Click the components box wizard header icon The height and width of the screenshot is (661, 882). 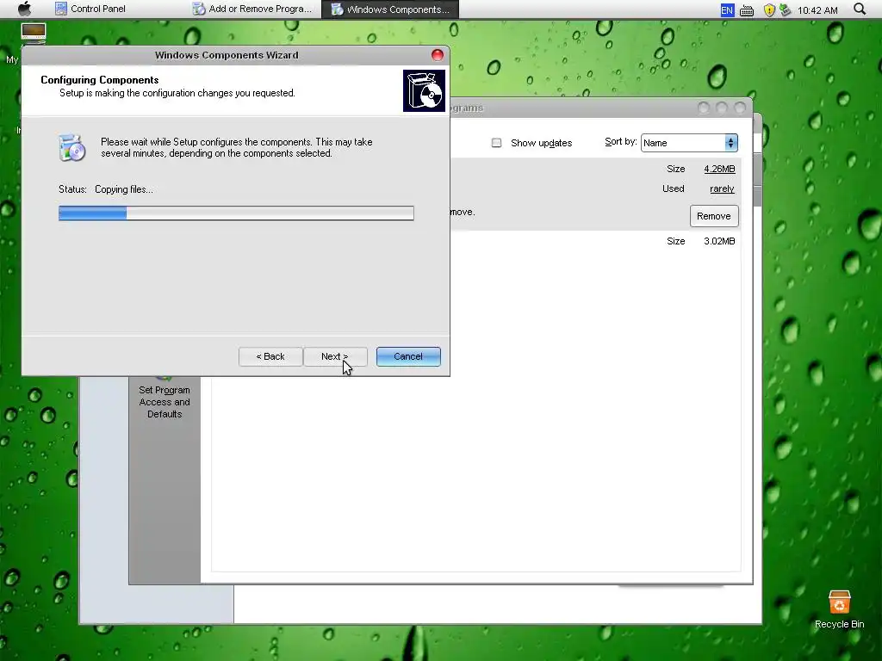pos(424,90)
